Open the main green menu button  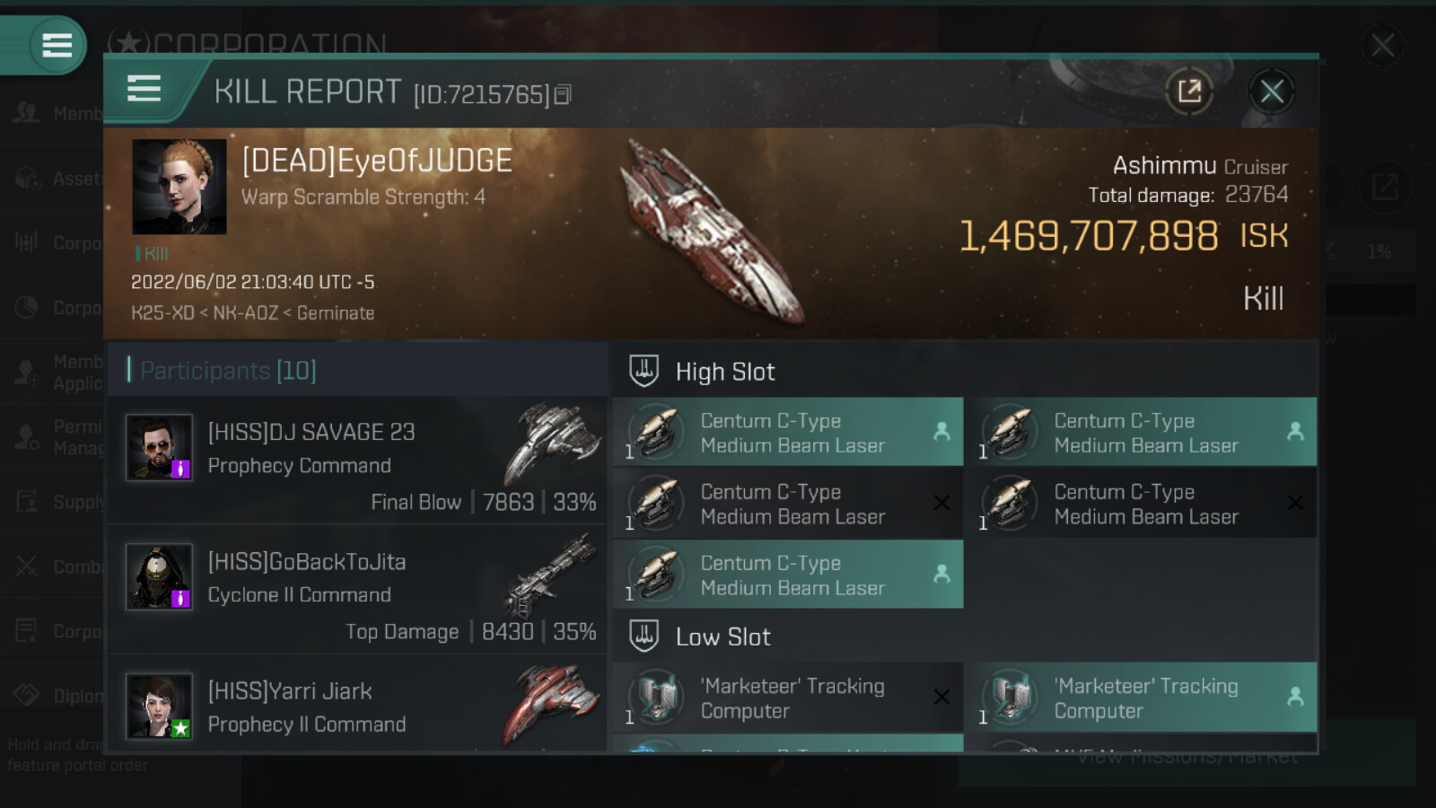(57, 45)
